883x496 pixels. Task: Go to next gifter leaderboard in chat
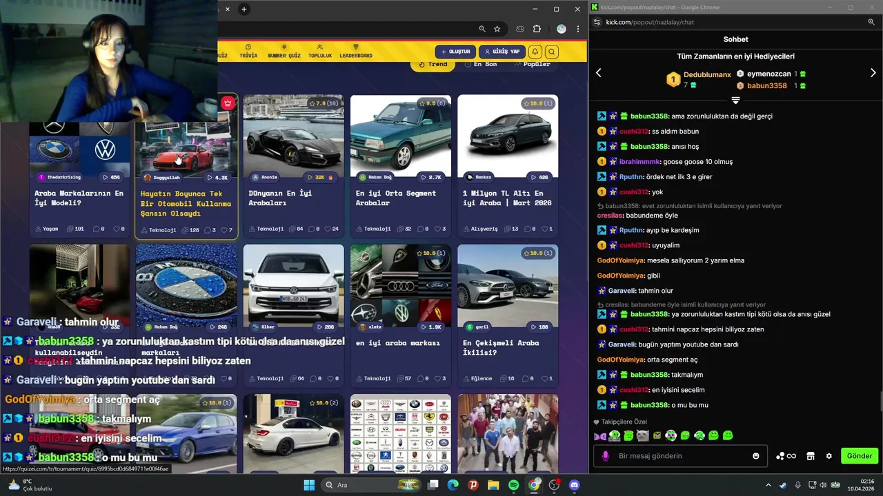tap(873, 73)
